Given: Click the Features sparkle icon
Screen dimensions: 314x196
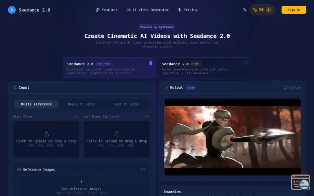Looking at the screenshot, I should point(97,10).
